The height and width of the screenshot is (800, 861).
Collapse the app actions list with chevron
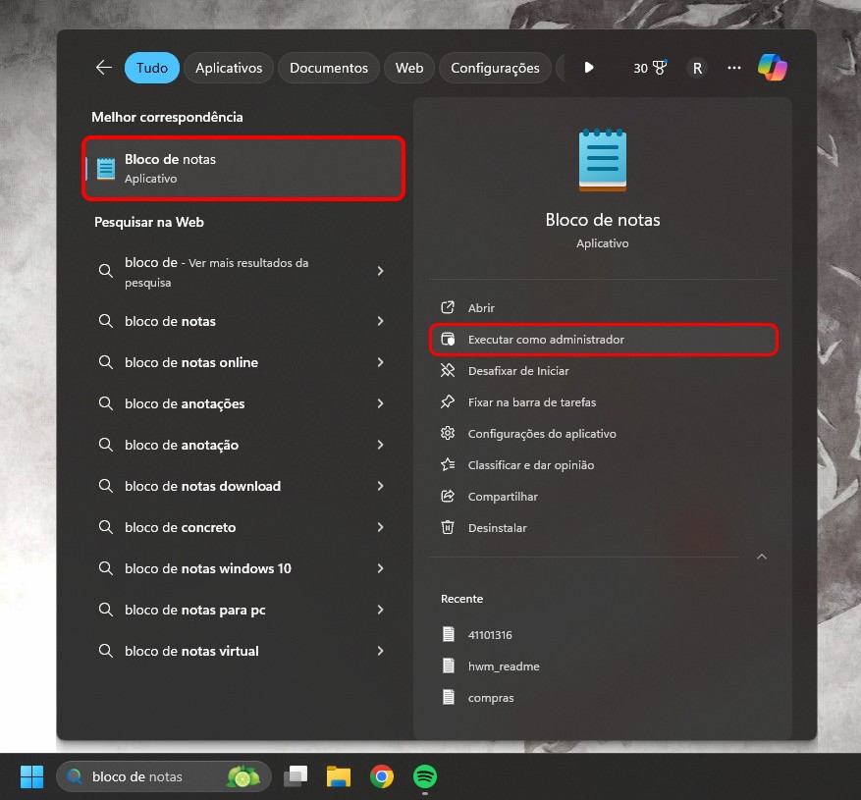tap(761, 557)
